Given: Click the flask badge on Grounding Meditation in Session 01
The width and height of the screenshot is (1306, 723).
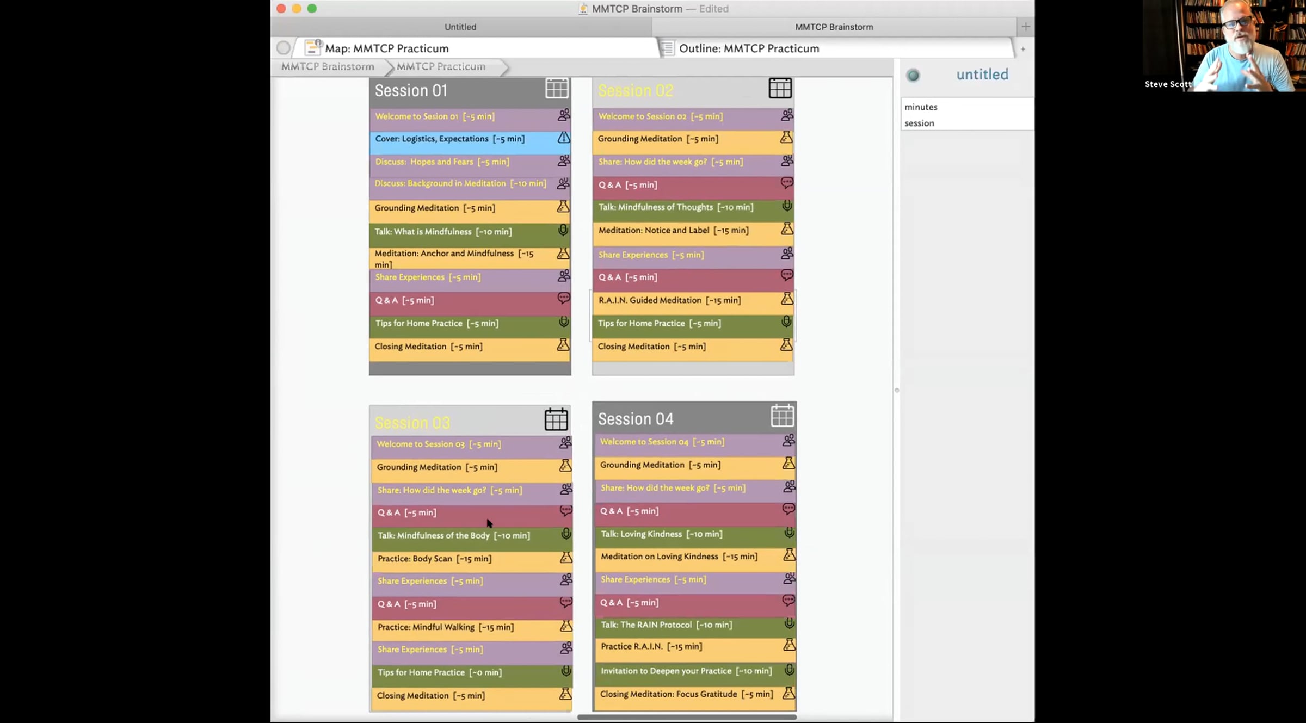Looking at the screenshot, I should point(563,207).
